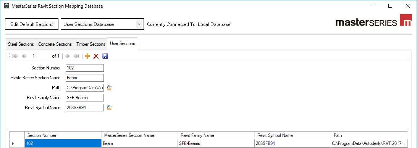
Task: Open the Timber Sections tab
Action: pos(91,44)
